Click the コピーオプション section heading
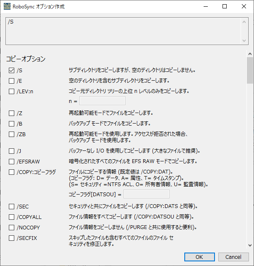Image resolution: width=254 pixels, height=266 pixels. (26, 59)
